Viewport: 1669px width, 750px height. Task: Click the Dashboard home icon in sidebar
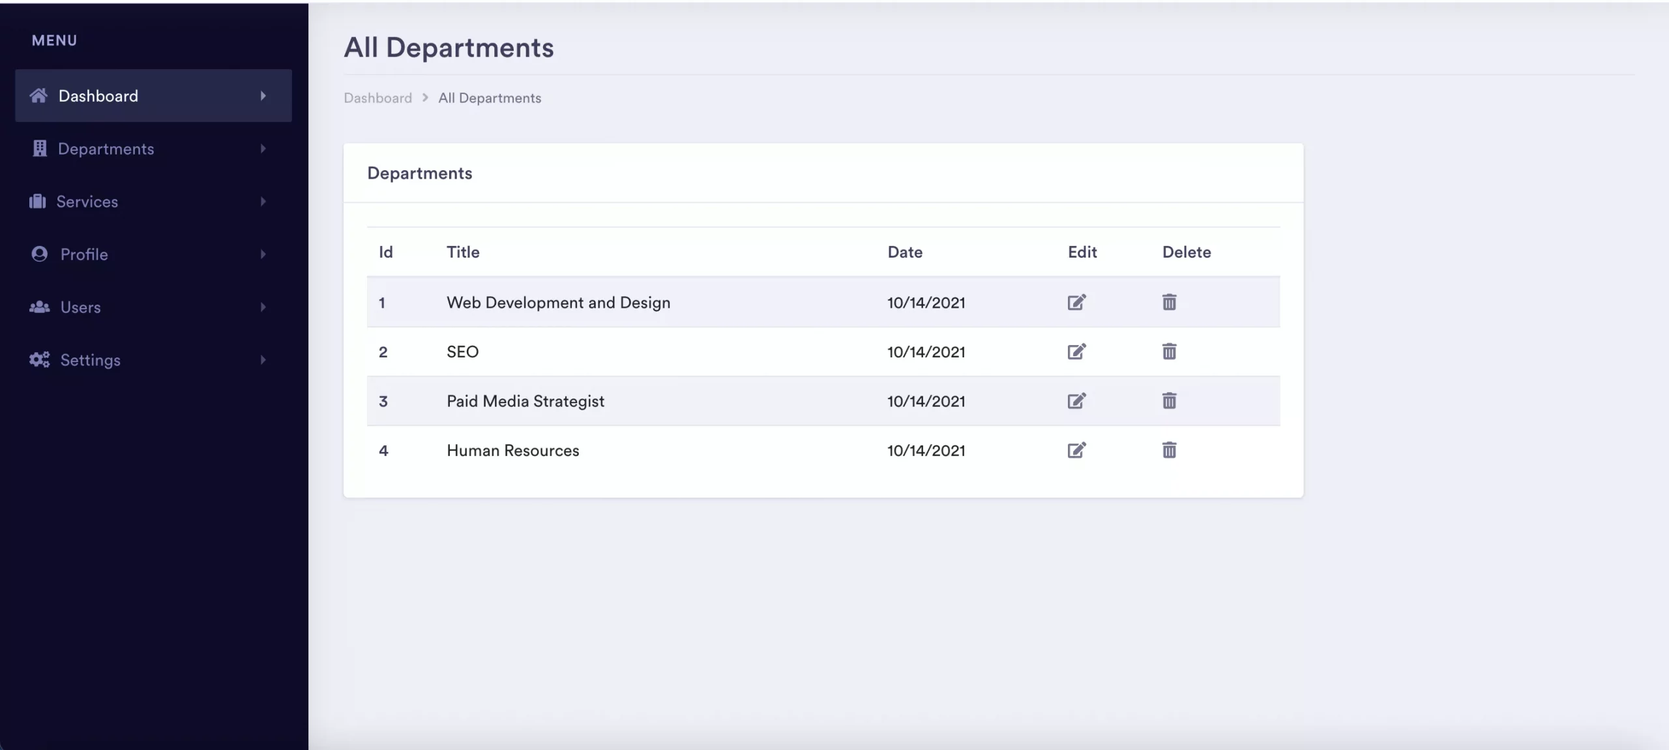click(38, 96)
